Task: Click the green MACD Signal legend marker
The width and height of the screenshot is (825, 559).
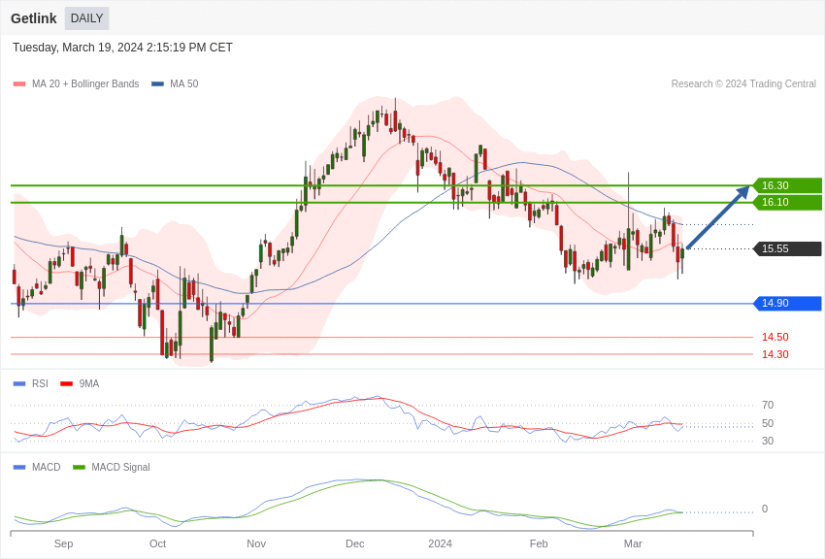Action: tap(79, 468)
